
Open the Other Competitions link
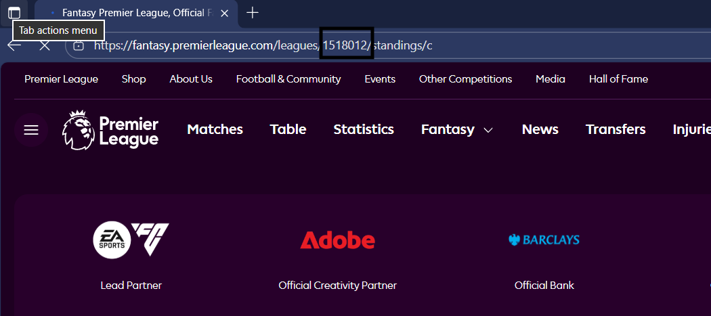tap(465, 79)
